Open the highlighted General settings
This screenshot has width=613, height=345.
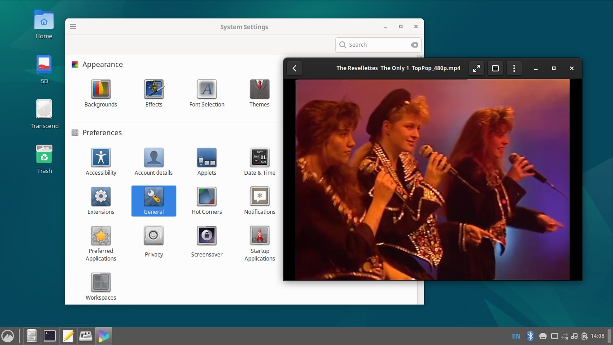click(x=154, y=201)
